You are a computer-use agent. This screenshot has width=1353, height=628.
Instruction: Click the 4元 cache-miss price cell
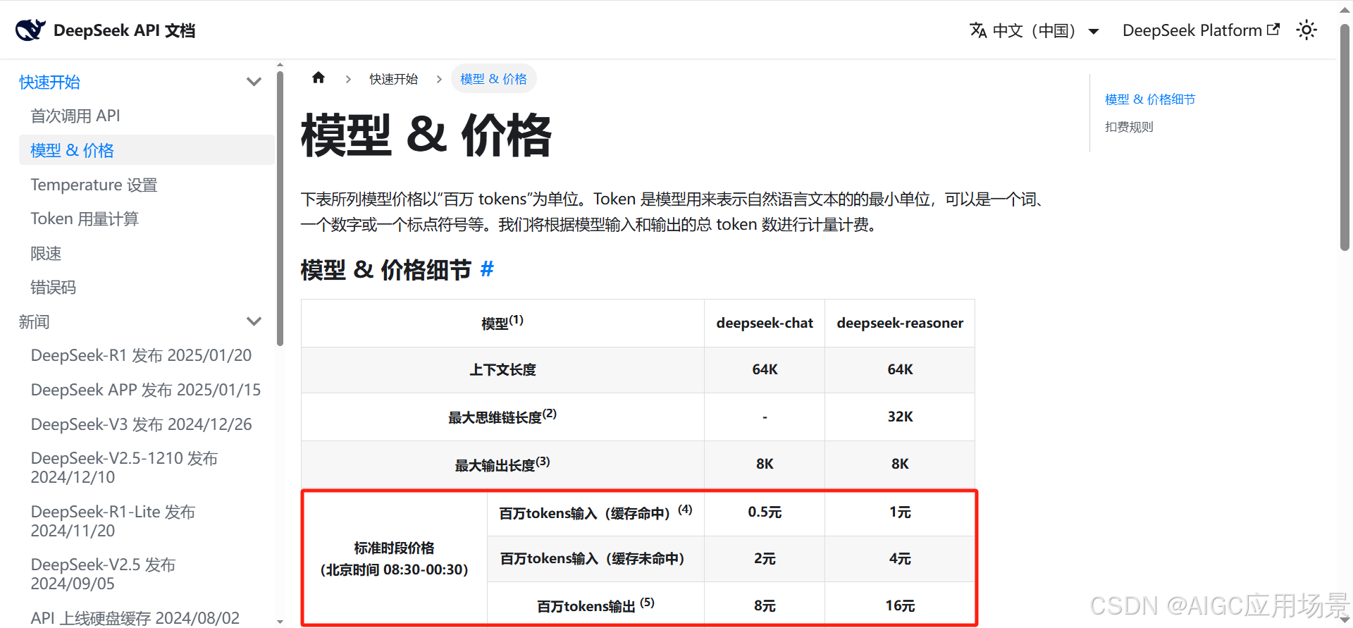click(x=900, y=558)
